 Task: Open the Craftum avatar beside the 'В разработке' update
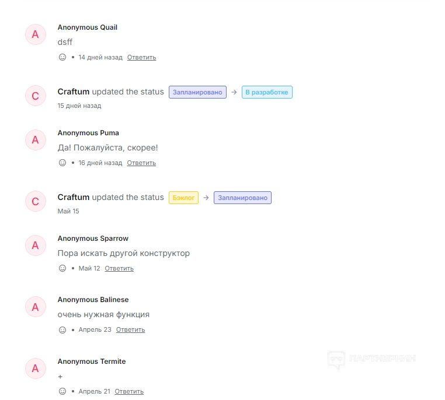click(x=35, y=96)
